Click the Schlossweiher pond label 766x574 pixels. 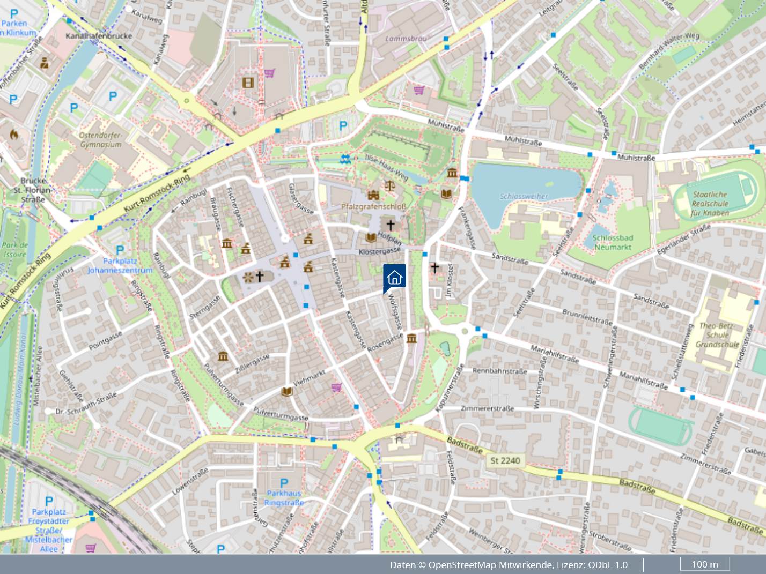click(x=524, y=197)
